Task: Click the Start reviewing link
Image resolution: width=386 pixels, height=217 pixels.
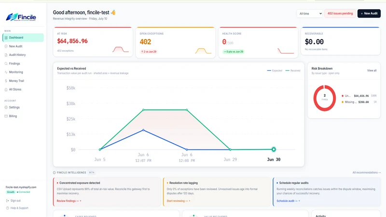Action: click(178, 201)
